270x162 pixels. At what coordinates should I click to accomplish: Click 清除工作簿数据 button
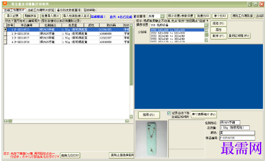pos(242,16)
